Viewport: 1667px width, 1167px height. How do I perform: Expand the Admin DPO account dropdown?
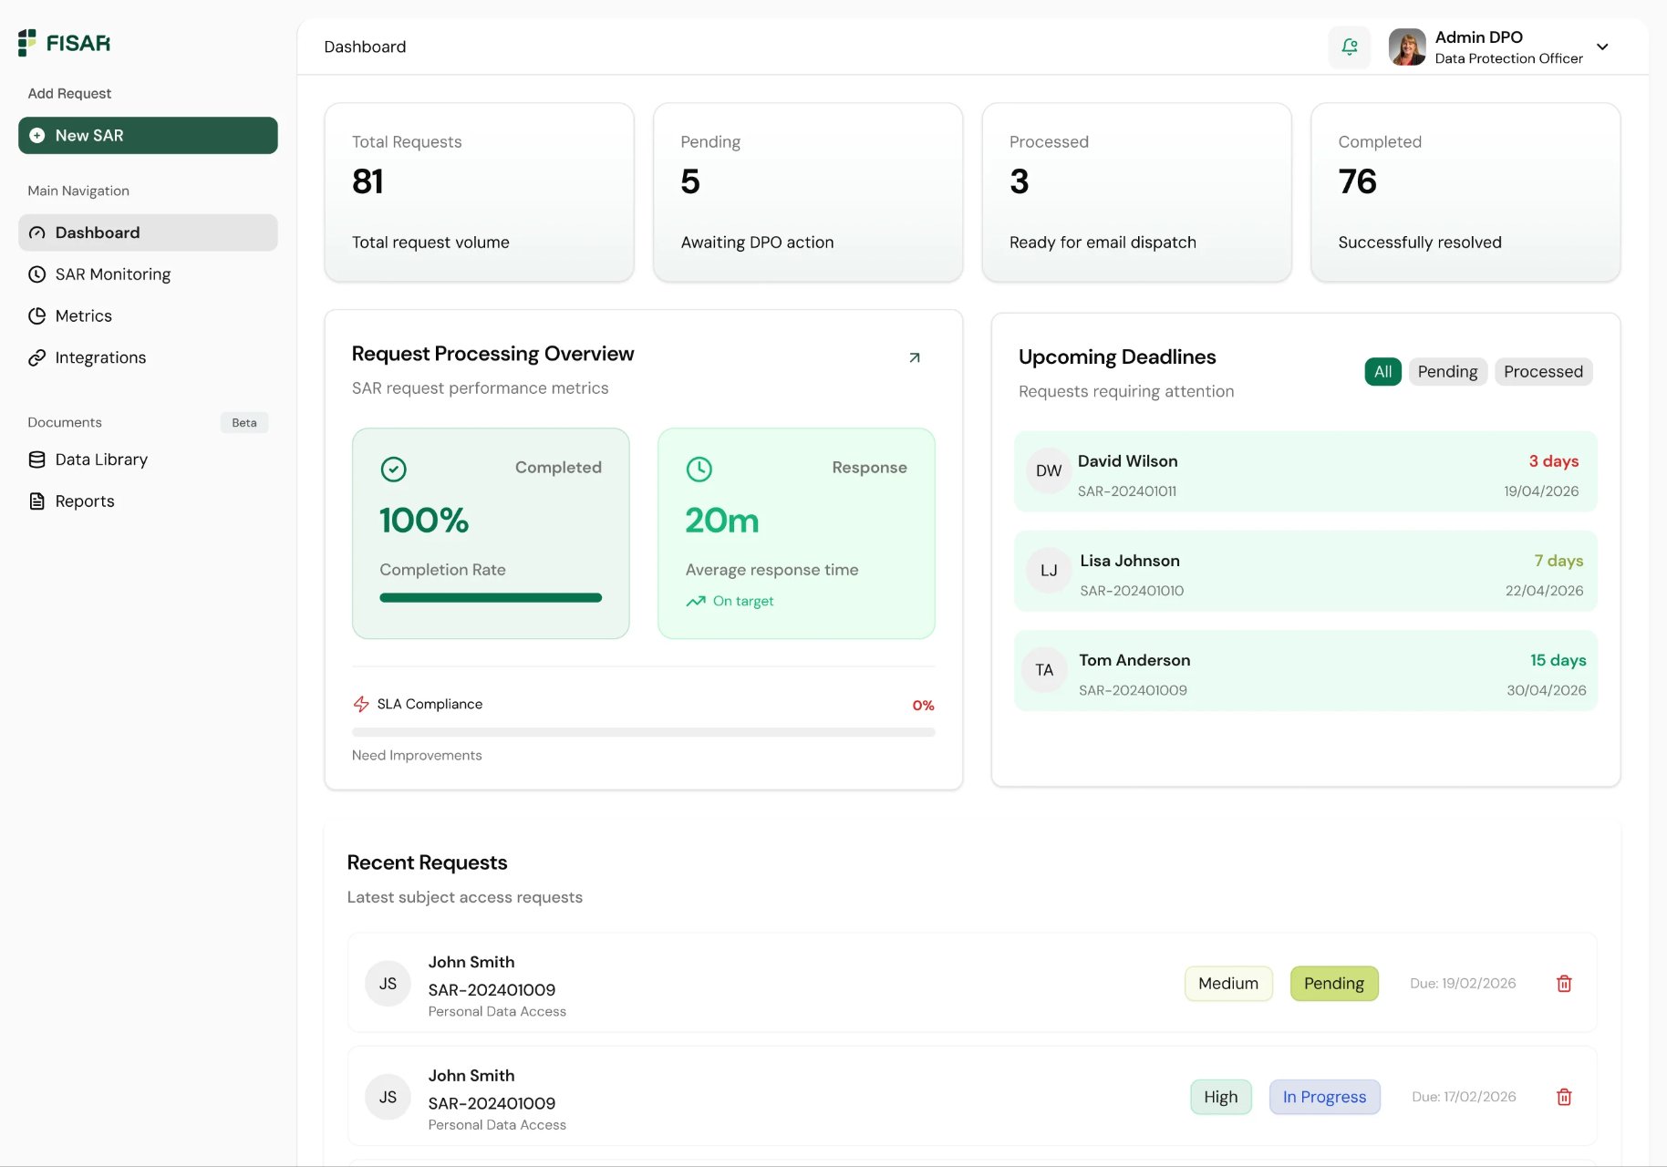tap(1602, 47)
